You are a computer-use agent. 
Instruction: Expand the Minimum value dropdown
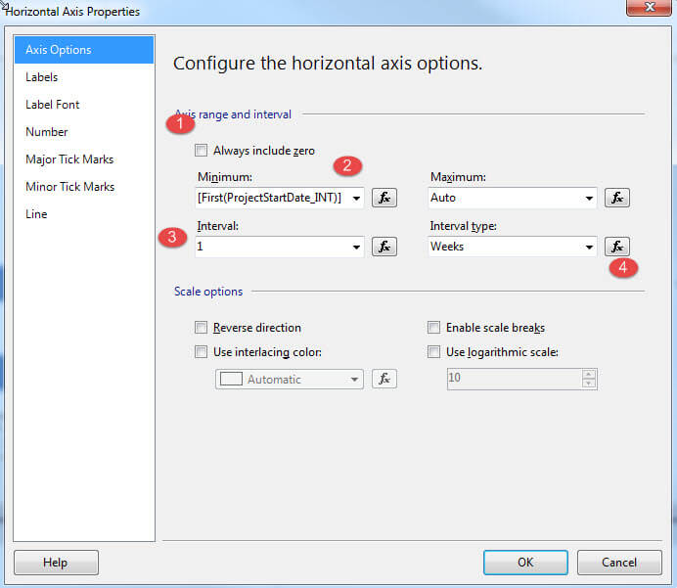tap(354, 199)
